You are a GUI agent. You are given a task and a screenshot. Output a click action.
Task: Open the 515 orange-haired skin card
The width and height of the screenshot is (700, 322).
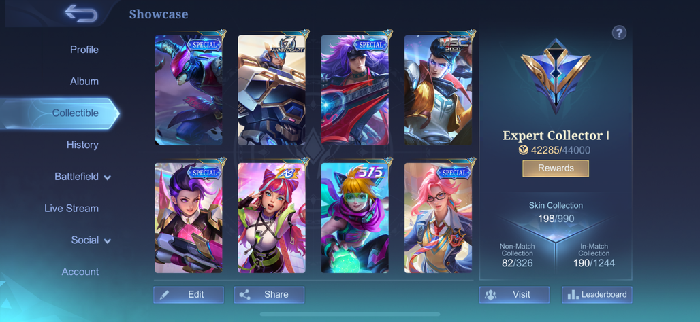coord(355,218)
